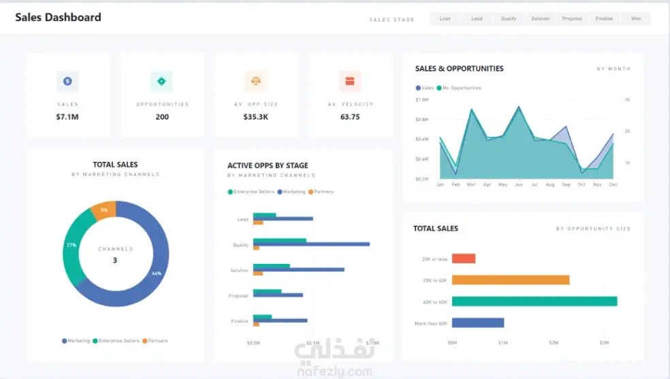Click the orange scales Av Opp Size icon
670x379 pixels.
pyautogui.click(x=256, y=81)
